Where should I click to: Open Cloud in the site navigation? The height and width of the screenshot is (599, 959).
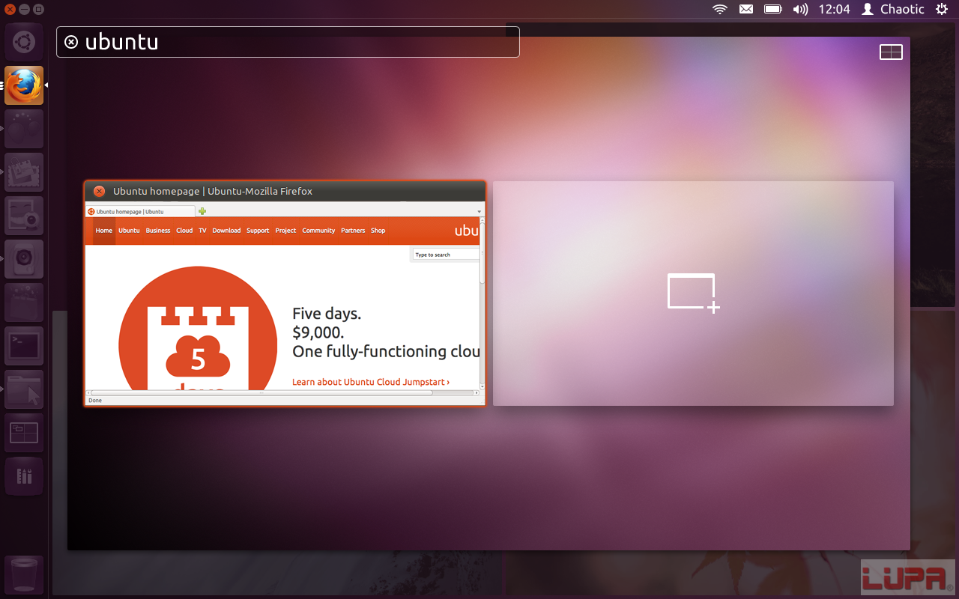[x=184, y=231]
